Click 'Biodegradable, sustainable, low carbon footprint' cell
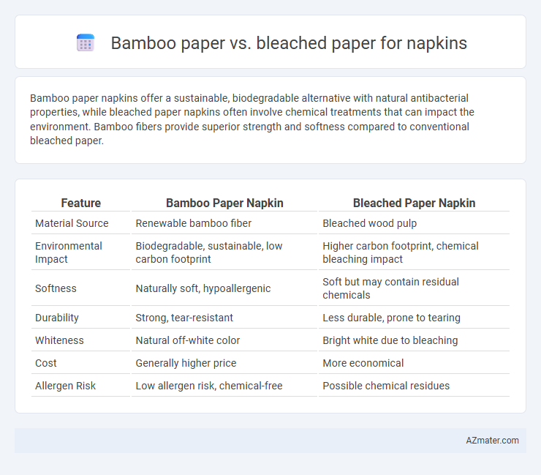The width and height of the screenshot is (541, 475). 209,253
